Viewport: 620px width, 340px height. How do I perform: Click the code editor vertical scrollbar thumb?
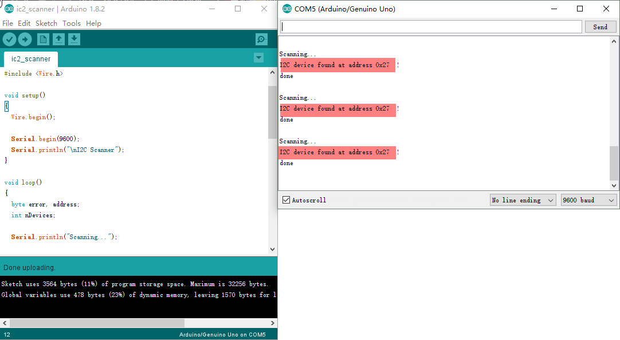point(272,112)
